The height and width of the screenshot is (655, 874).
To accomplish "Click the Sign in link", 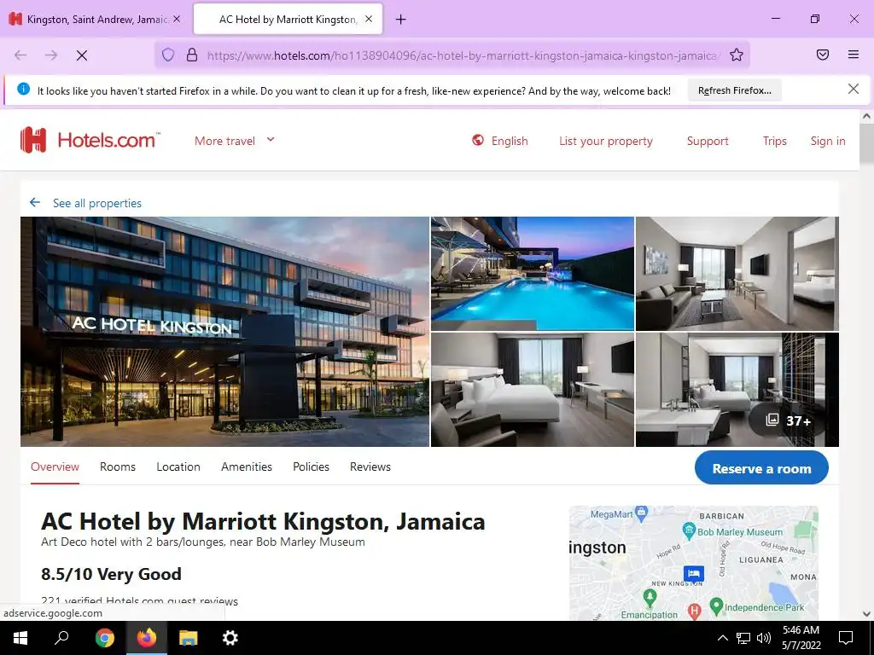I will pos(828,141).
